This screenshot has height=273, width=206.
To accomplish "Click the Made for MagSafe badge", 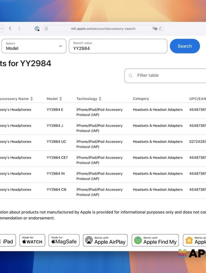I will (64, 240).
